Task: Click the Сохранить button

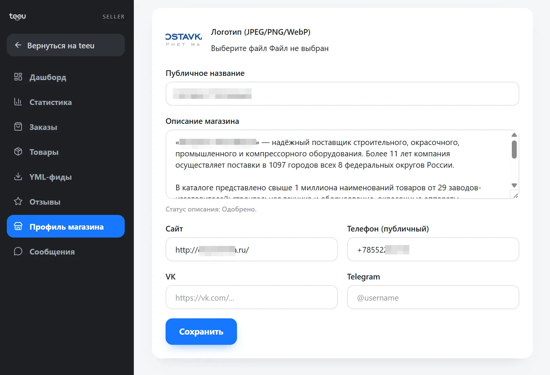Action: click(201, 332)
